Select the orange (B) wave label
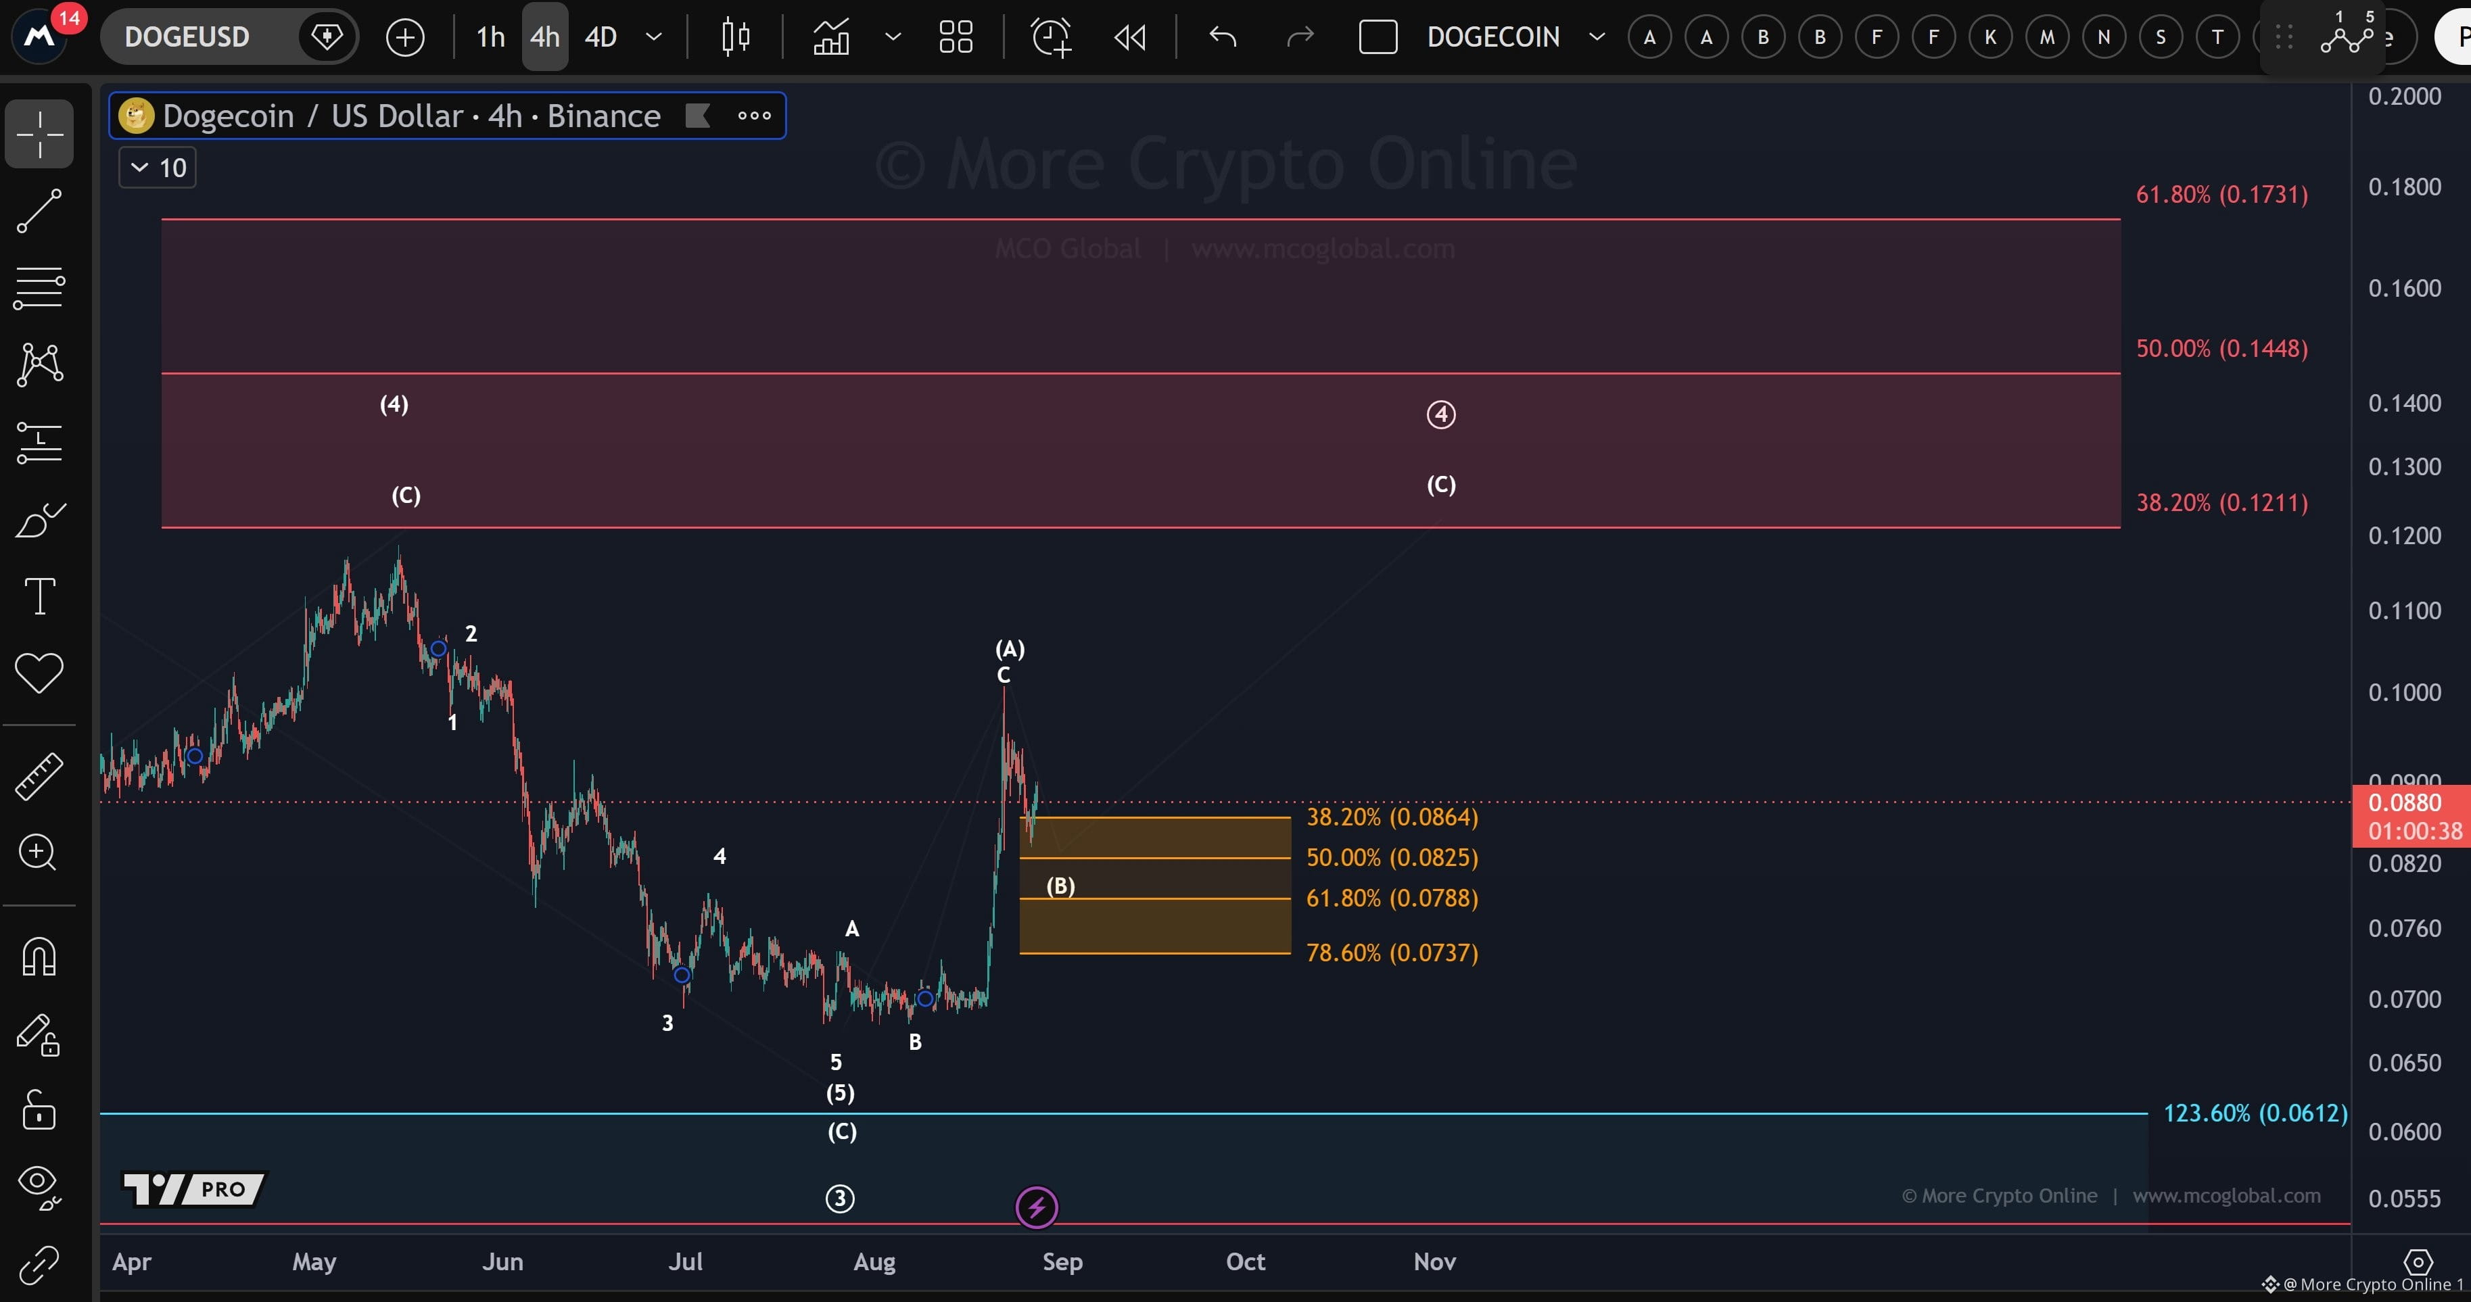The height and width of the screenshot is (1302, 2471). (x=1060, y=886)
